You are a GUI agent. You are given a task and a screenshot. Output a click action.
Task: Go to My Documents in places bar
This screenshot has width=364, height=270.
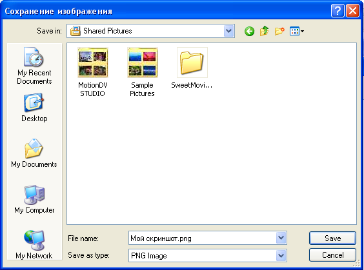34,153
